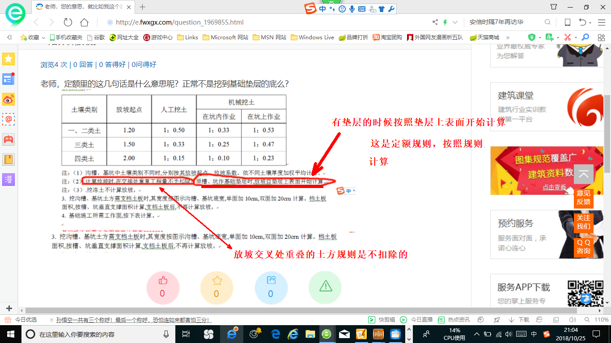Open the Windows Start menu
This screenshot has height=343, width=611.
(10, 334)
